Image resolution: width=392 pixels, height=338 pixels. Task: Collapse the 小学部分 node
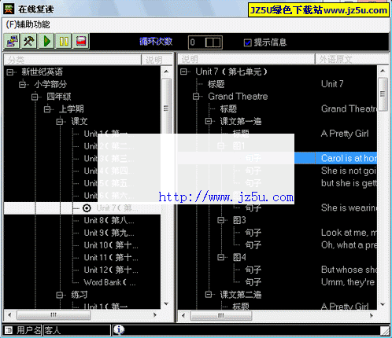(22, 84)
